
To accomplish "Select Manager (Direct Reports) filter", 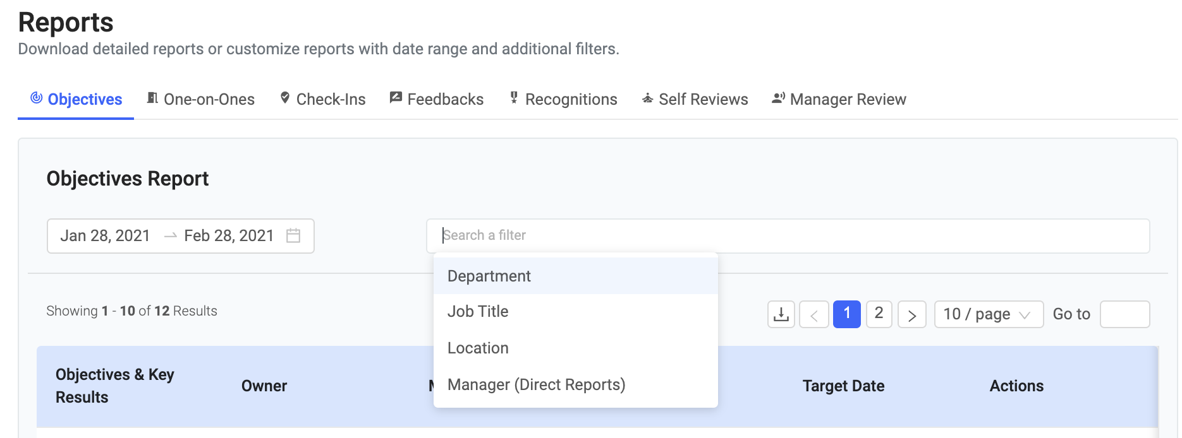I will [x=536, y=385].
